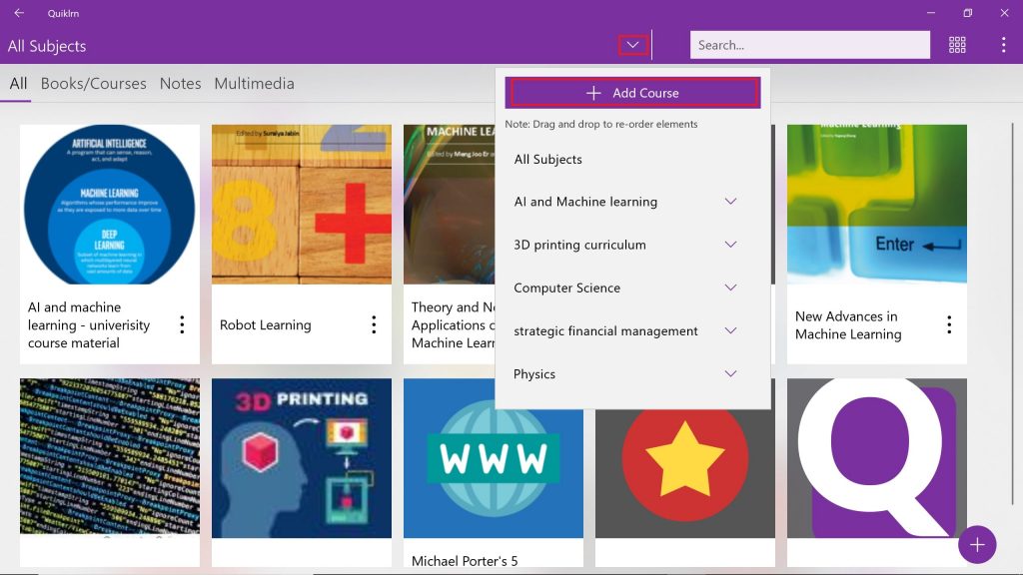Switch to the Notes tab

[180, 84]
